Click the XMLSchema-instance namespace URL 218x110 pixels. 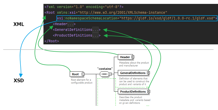(122, 12)
